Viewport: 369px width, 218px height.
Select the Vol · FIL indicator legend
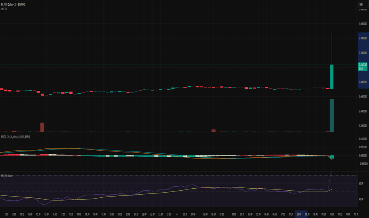pos(4,9)
